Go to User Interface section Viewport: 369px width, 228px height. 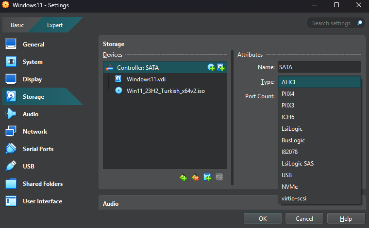(x=43, y=201)
